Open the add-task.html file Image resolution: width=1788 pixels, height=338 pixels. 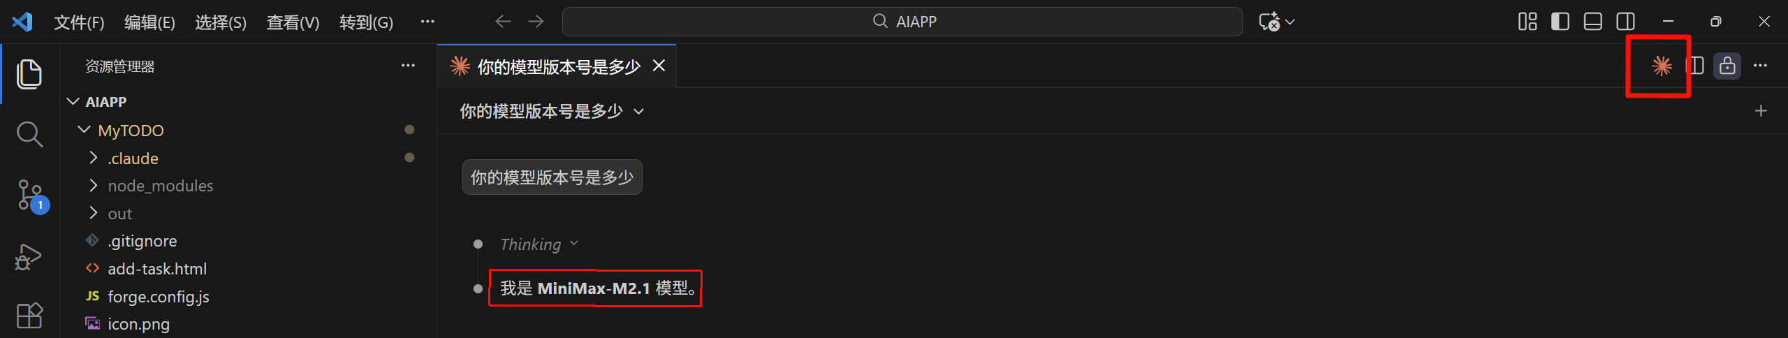[157, 269]
